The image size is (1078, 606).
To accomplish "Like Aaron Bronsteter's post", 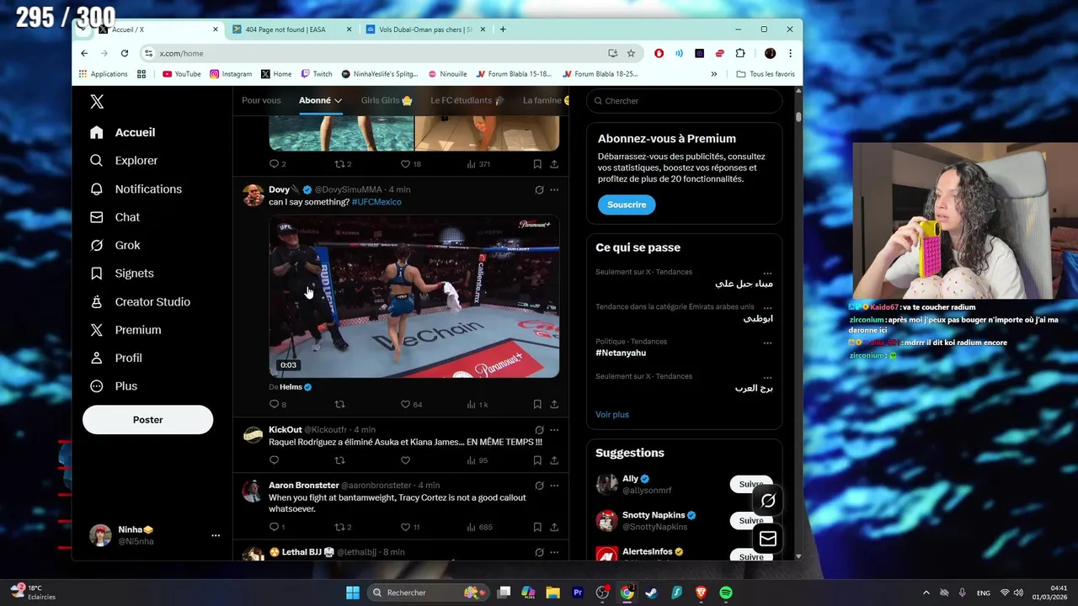I will tap(405, 528).
